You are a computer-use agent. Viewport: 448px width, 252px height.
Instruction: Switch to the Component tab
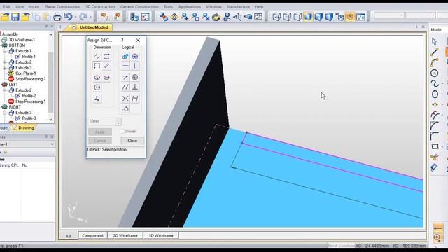coord(92,235)
